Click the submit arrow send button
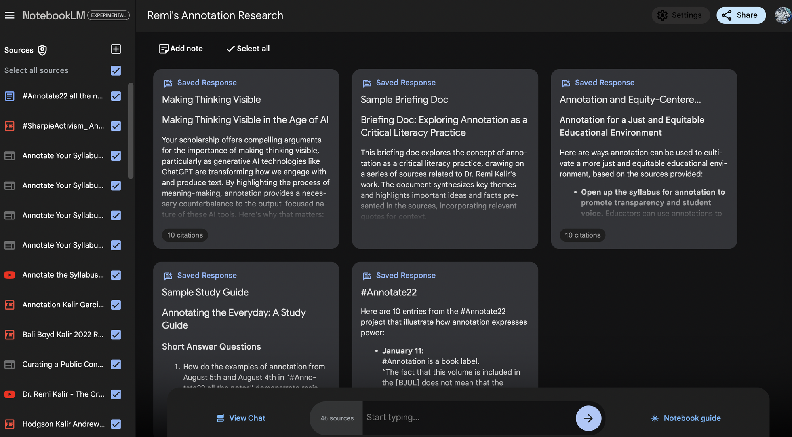 pos(588,418)
